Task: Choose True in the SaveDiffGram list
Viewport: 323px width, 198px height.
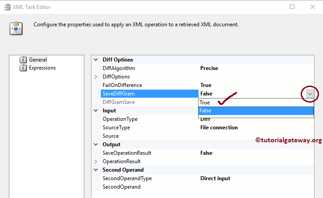Action: 256,103
